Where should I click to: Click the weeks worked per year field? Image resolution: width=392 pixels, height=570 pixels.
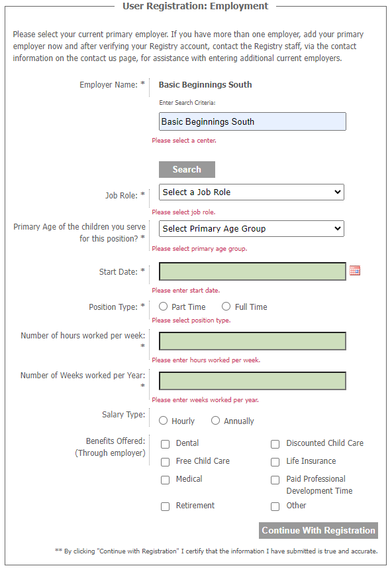tap(252, 380)
